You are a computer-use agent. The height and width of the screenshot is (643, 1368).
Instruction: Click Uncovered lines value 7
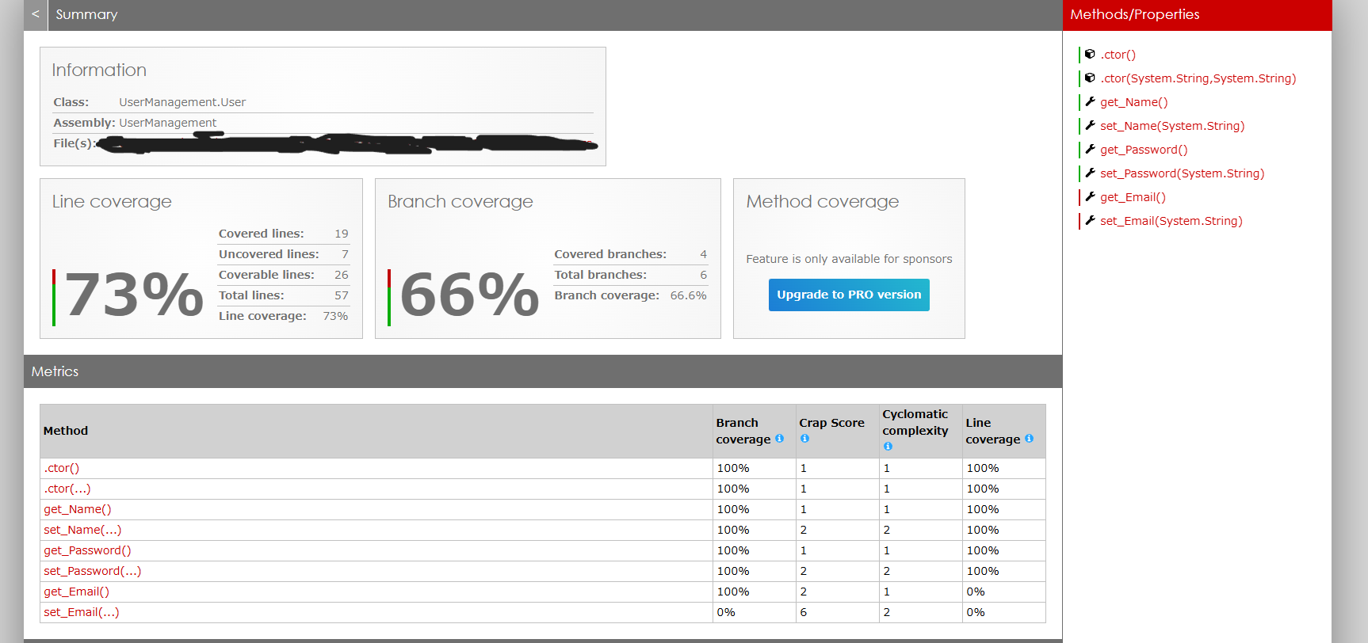(345, 254)
